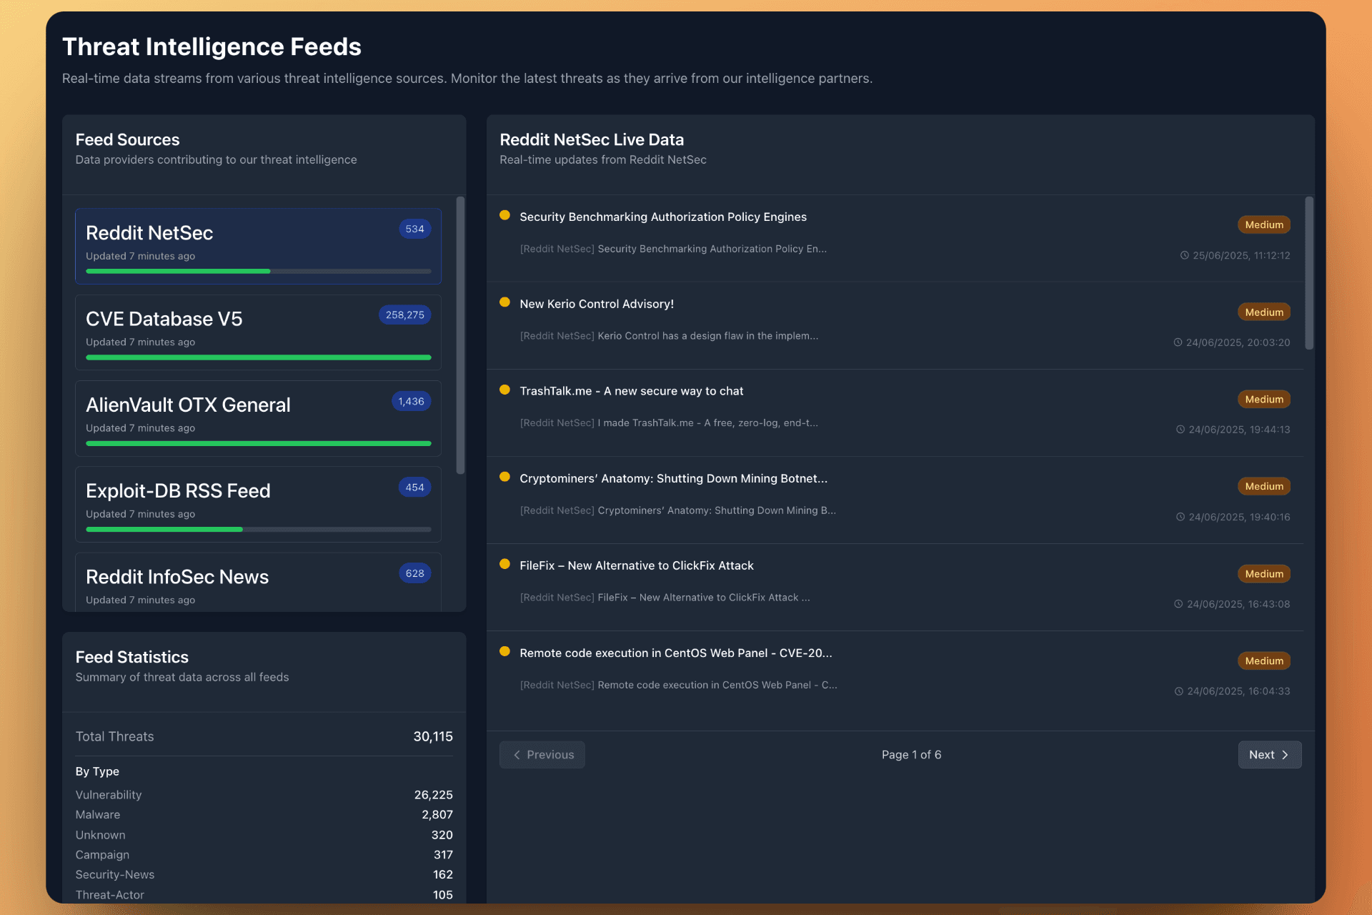This screenshot has height=915, width=1372.
Task: Click the right chevron inside the Next button
Action: coord(1286,754)
